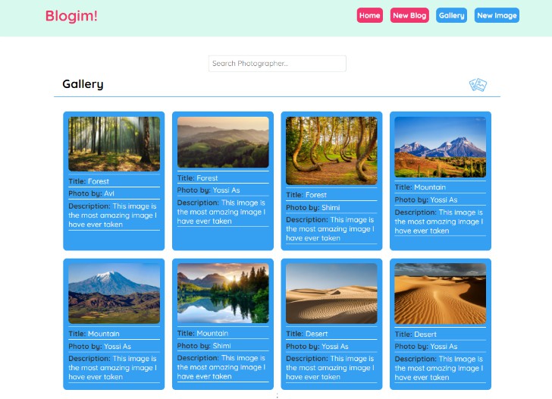Select the lake sunset mountain photo

click(x=223, y=293)
